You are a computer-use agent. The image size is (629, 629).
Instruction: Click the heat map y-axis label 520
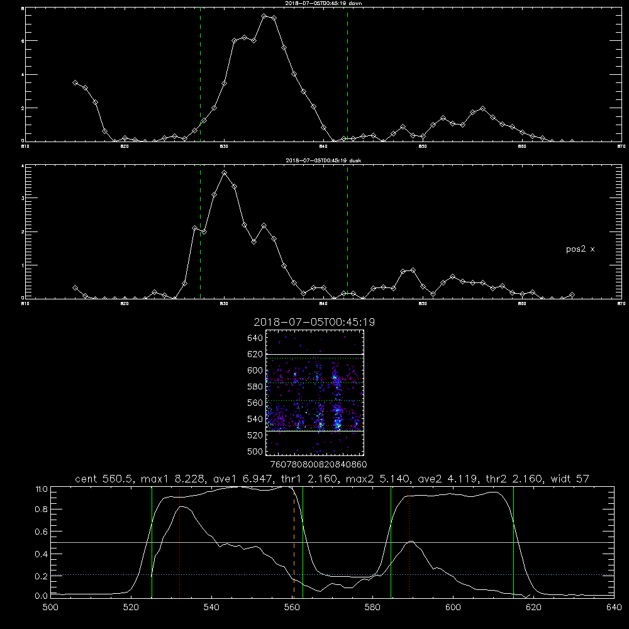(x=255, y=435)
